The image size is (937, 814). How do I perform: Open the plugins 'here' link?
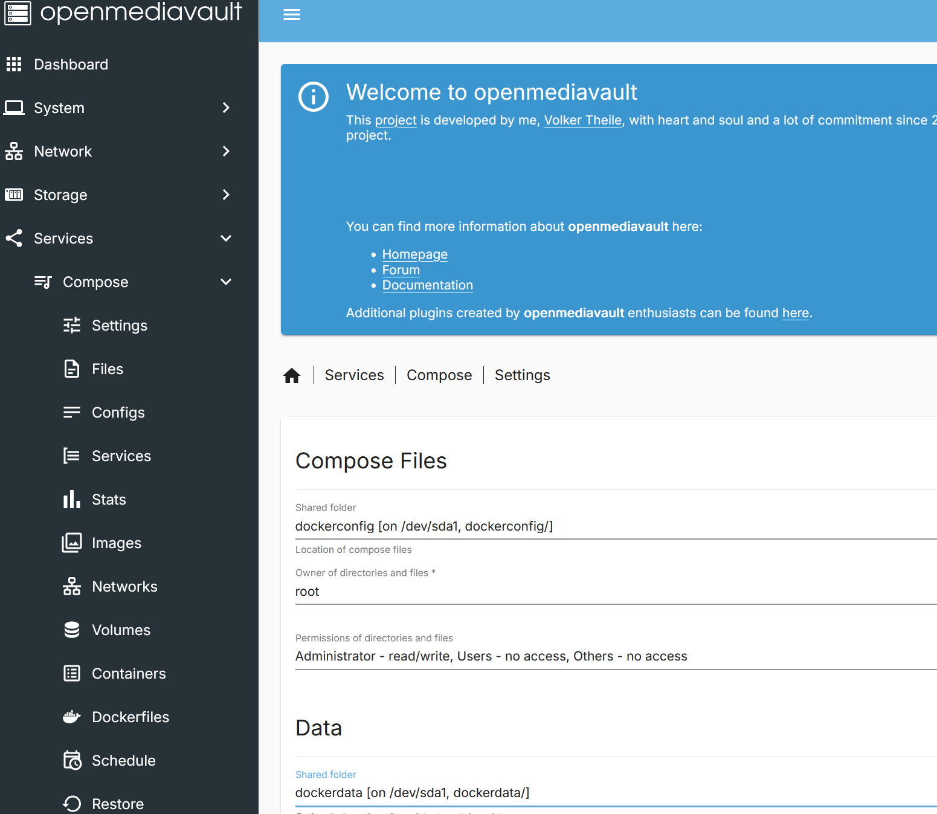click(x=796, y=313)
